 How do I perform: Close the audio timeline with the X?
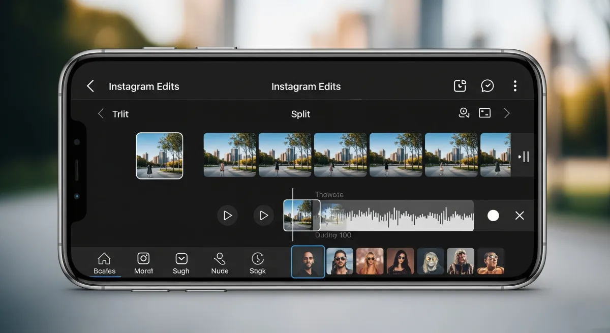(520, 216)
